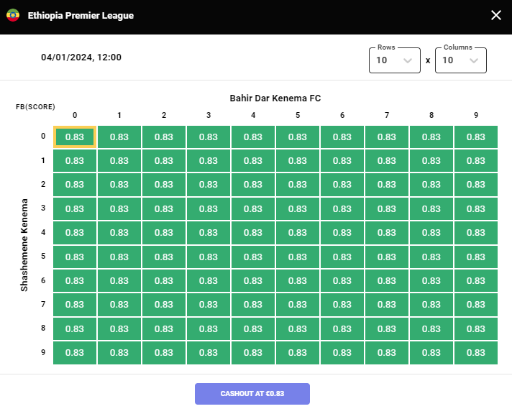Close the Ethiopia Premier League dialog
The width and height of the screenshot is (512, 414).
pos(495,15)
